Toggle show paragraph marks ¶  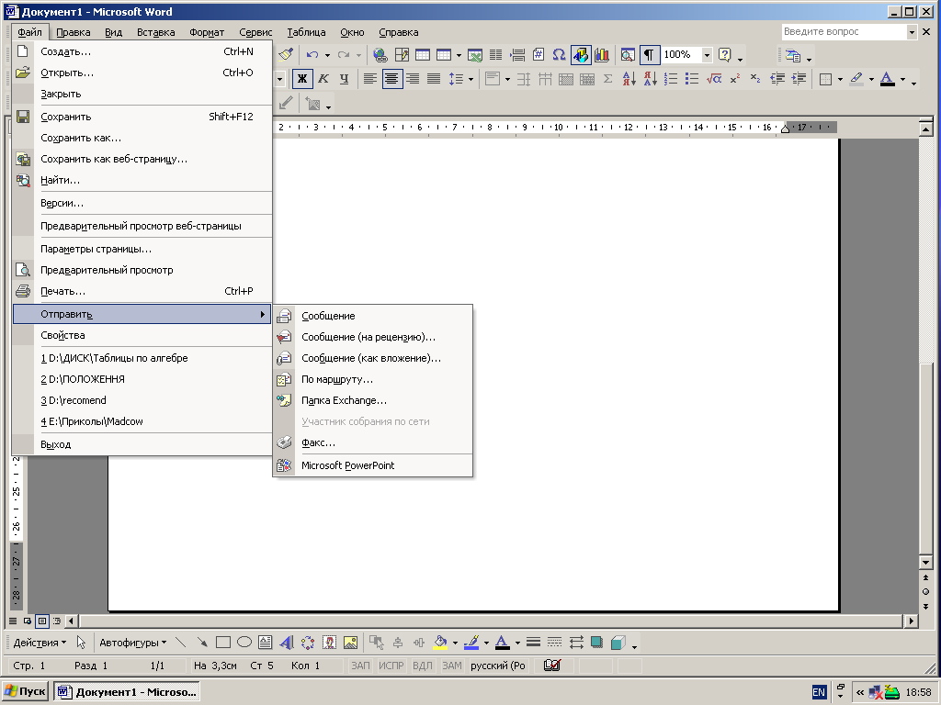(650, 55)
